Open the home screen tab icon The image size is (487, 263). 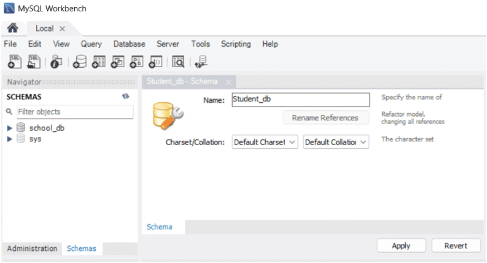pyautogui.click(x=13, y=29)
